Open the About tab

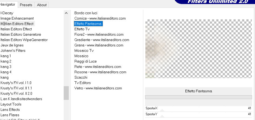coord(42,5)
